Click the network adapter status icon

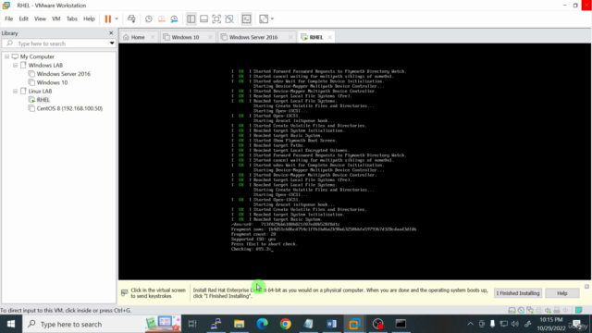(x=530, y=311)
